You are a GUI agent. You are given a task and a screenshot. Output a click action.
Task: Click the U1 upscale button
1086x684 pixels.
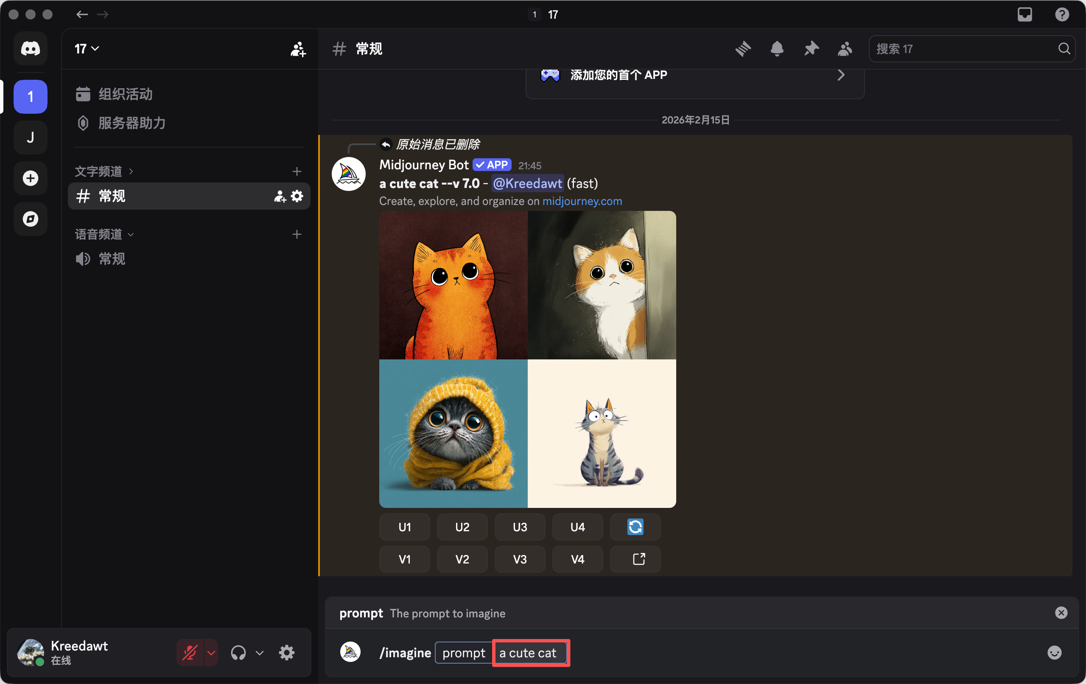tap(405, 527)
